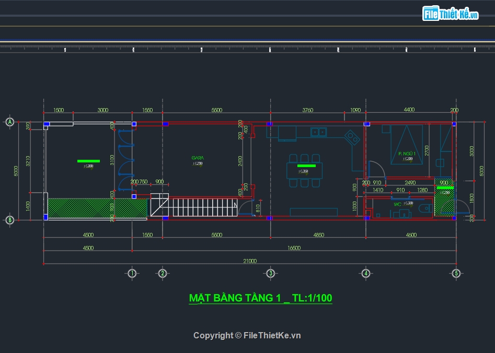Image resolution: width=495 pixels, height=353 pixels.
Task: Select grid axis bubble B
Action: [x=9, y=220]
